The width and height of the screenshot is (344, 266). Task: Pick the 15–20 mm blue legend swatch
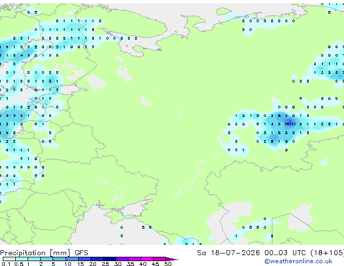(84, 259)
